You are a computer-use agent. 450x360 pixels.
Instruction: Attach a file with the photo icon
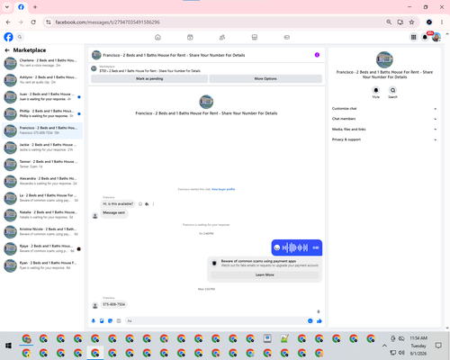click(x=102, y=321)
